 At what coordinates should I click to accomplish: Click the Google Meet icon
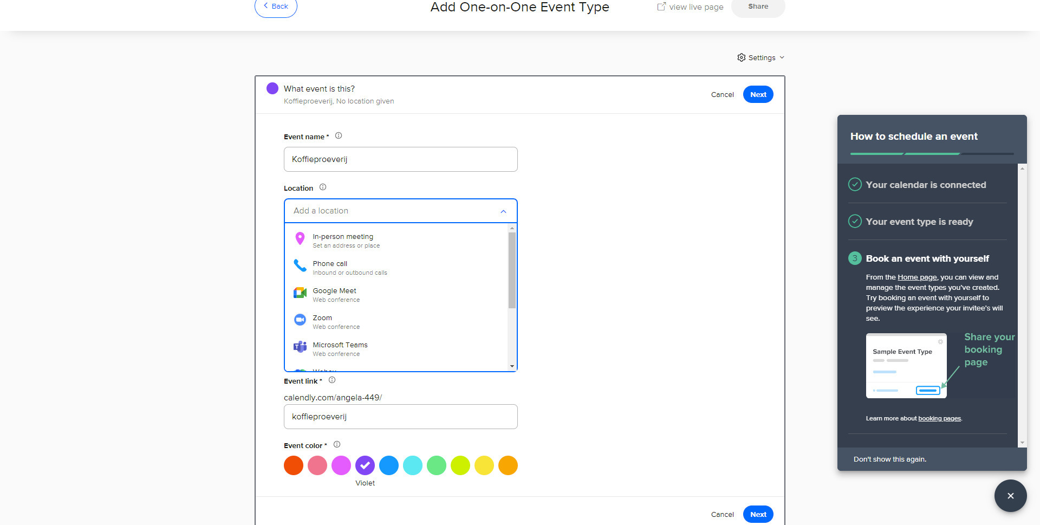(x=300, y=293)
